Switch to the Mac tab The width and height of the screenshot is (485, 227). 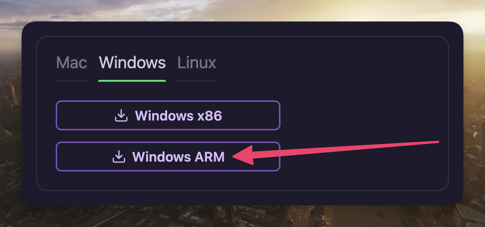pos(72,63)
